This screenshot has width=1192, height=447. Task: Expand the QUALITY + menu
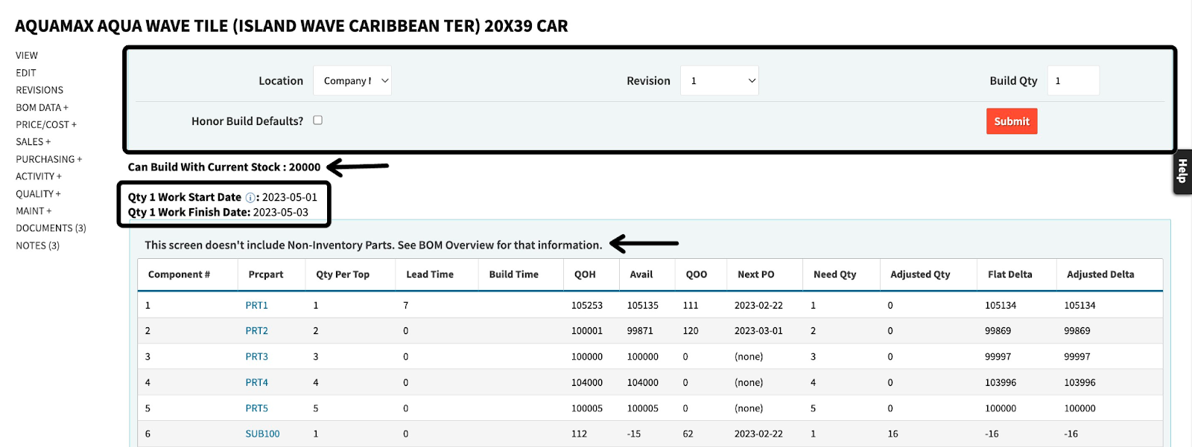coord(39,194)
